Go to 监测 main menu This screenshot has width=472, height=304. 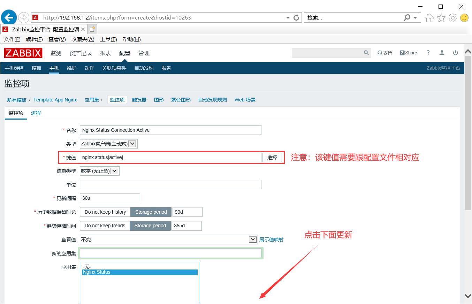click(56, 53)
